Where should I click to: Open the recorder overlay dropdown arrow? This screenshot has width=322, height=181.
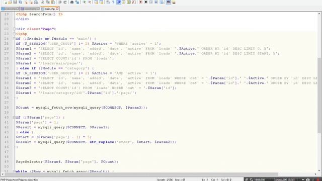[303, 179]
